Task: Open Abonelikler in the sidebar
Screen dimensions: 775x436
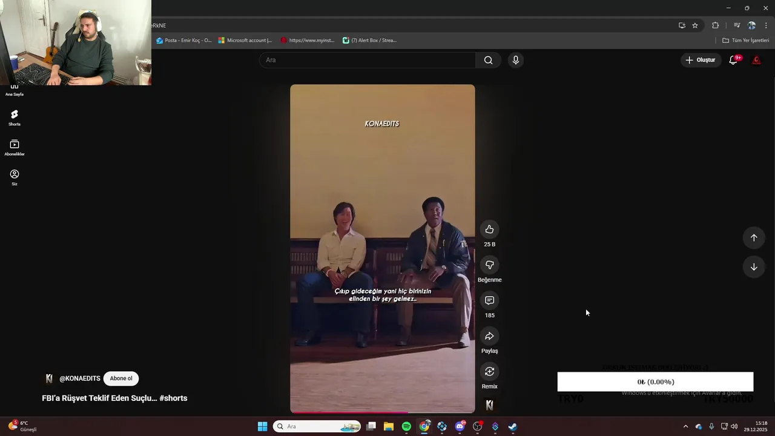Action: click(15, 148)
